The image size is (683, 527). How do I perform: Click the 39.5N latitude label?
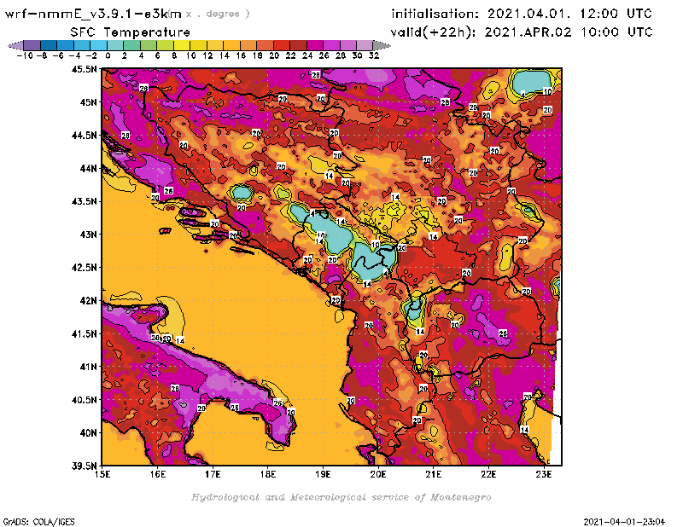coord(85,466)
